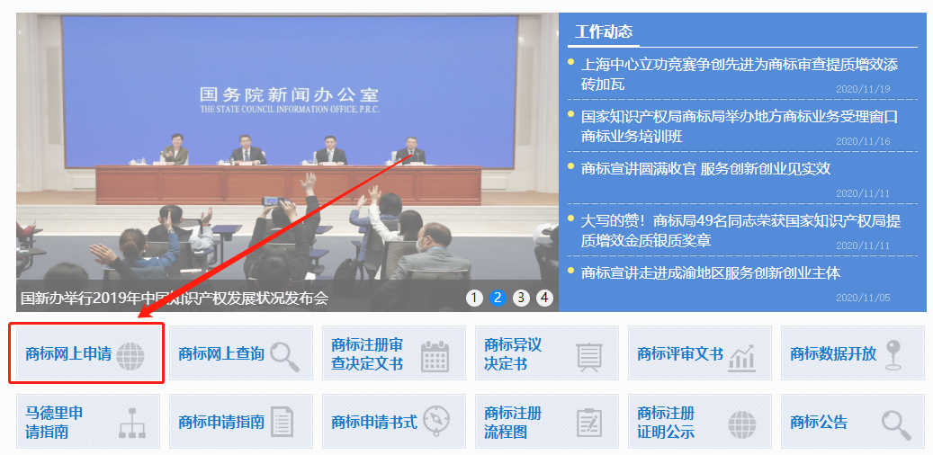Click the carousel caption 国新办举行2019年 text
The height and width of the screenshot is (455, 933).
pyautogui.click(x=175, y=298)
